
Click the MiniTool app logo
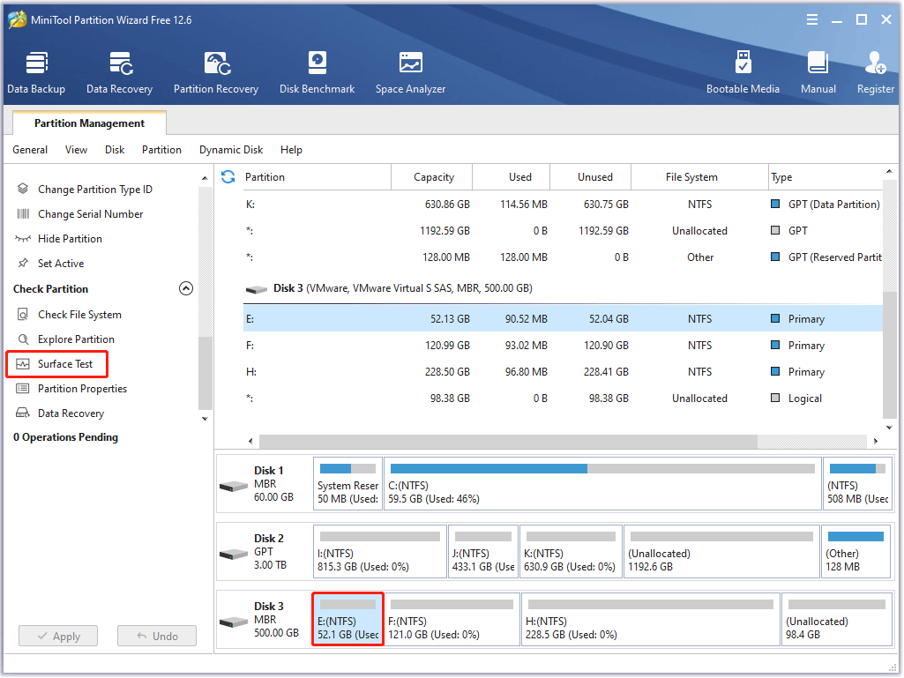(18, 19)
